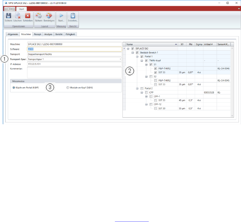Click the Transport field
This screenshot has height=222, width=241.
(x=74, y=54)
